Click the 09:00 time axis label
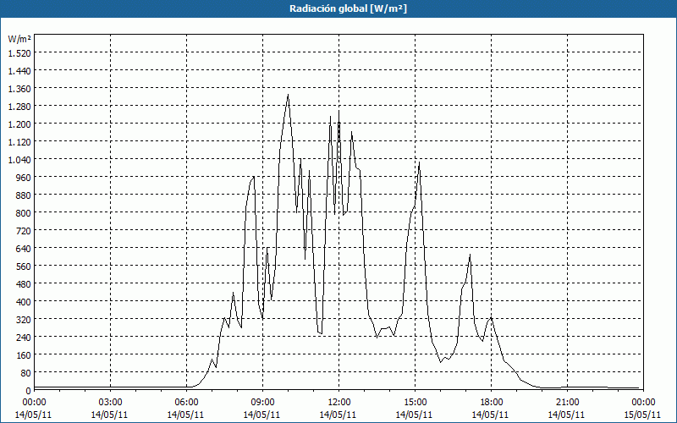The width and height of the screenshot is (677, 423). (x=262, y=403)
